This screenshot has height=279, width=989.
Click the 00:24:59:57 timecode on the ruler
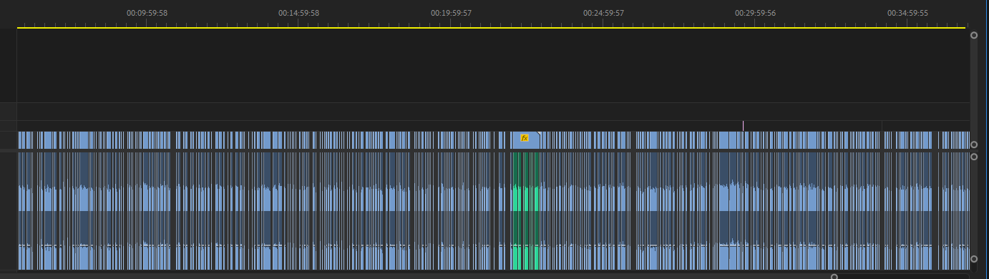(x=603, y=13)
